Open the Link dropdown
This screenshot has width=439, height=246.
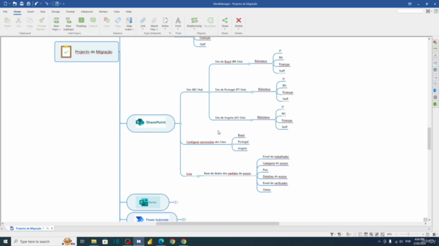click(x=143, y=29)
